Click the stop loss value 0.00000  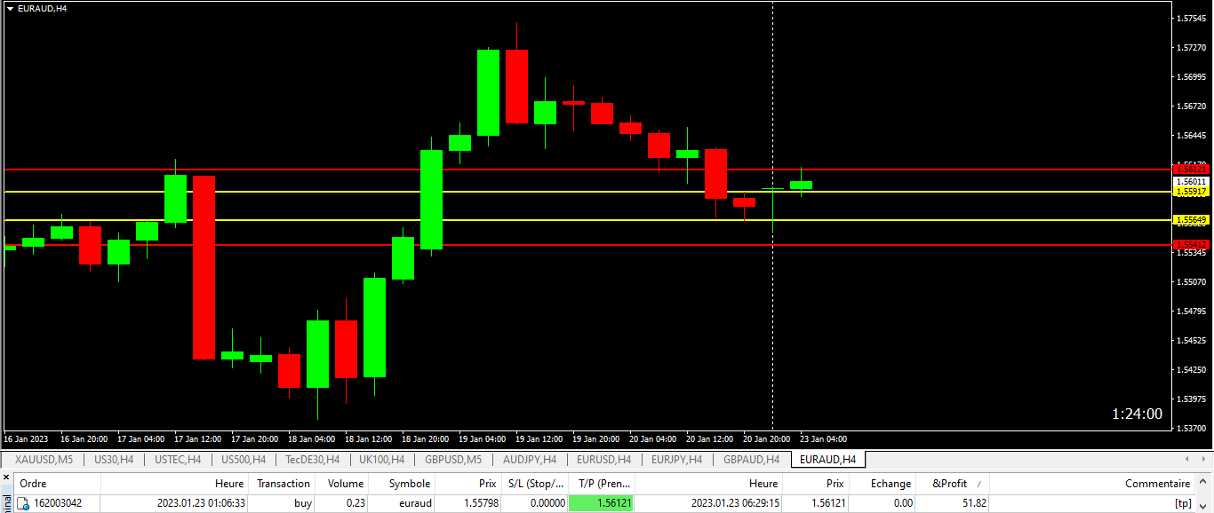coord(547,503)
